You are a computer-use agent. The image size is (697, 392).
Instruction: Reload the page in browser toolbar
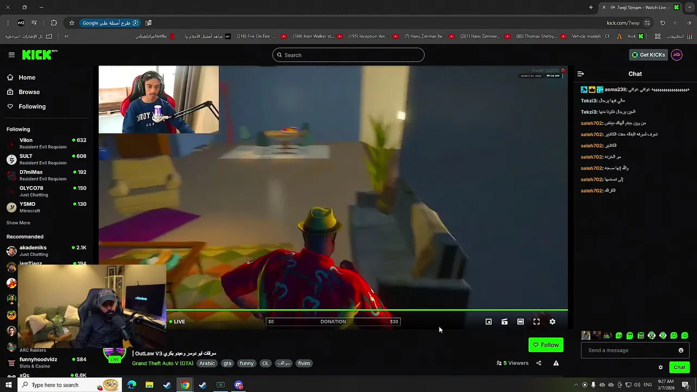click(x=663, y=23)
